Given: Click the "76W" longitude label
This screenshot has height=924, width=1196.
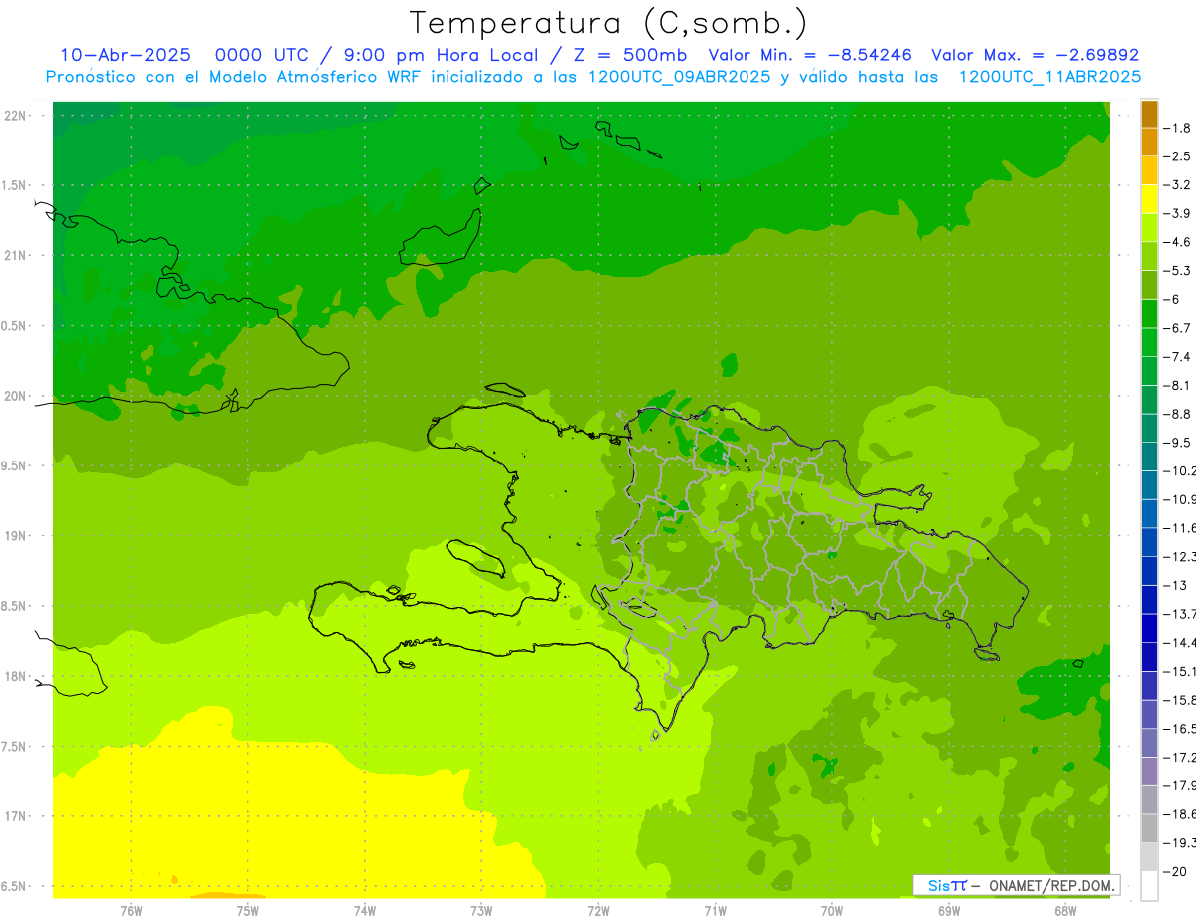Looking at the screenshot, I should click(131, 910).
